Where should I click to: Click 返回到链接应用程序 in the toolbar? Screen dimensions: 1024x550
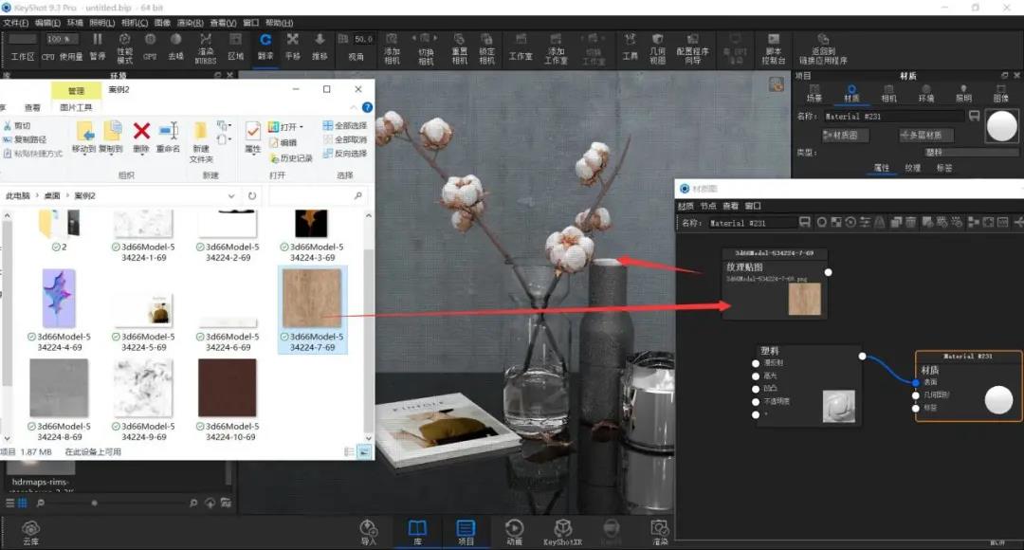(x=823, y=48)
